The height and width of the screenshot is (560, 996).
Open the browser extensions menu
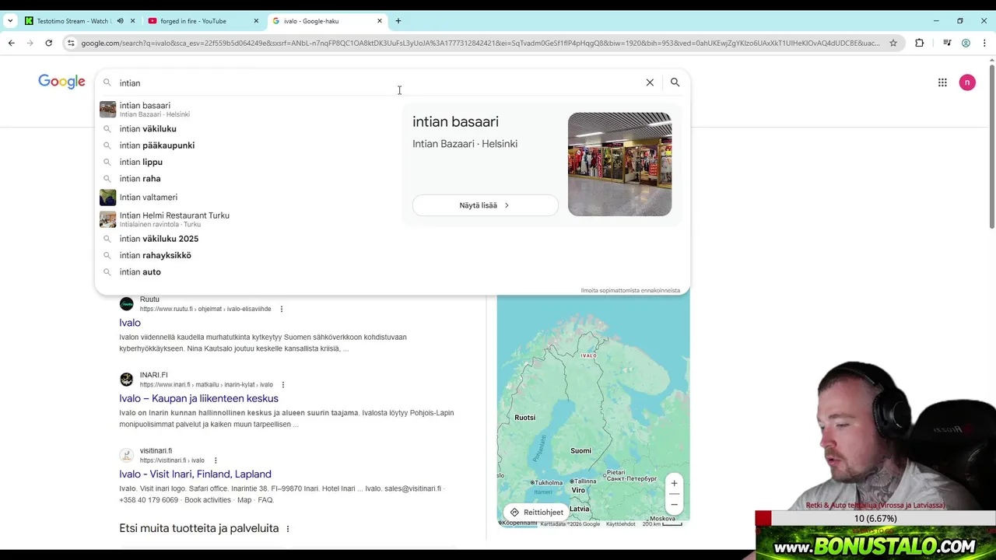pyautogui.click(x=920, y=43)
